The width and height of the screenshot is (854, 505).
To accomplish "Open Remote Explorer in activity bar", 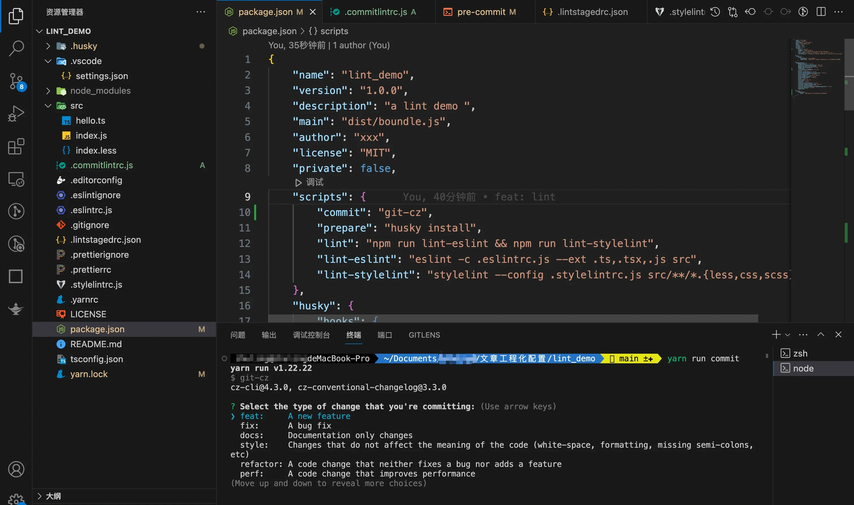I will coord(16,179).
